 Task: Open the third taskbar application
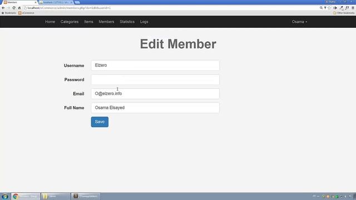(86, 196)
